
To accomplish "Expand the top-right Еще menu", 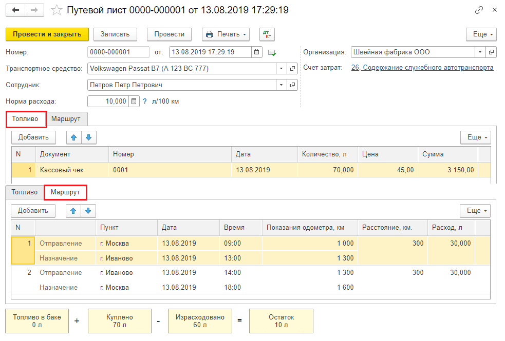I will click(481, 34).
